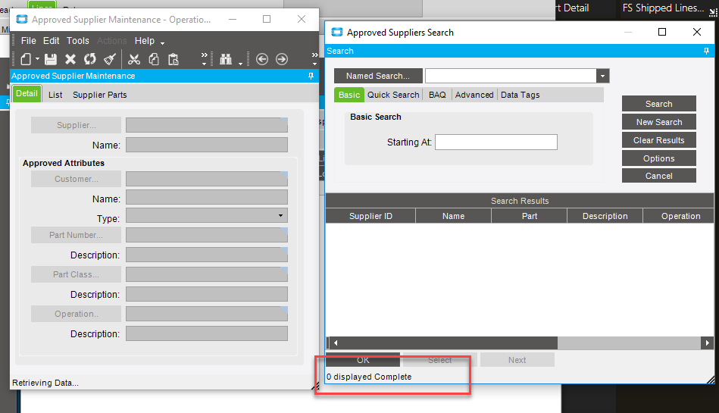Open the New icon dropdown arrow
This screenshot has height=413, width=719.
[x=38, y=59]
